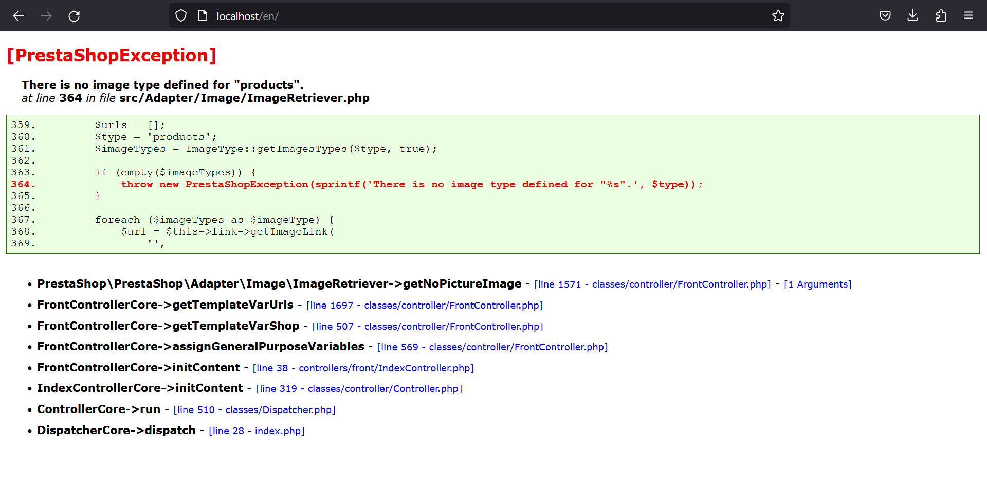The height and width of the screenshot is (483, 987).
Task: Reload the current page
Action: pos(74,16)
